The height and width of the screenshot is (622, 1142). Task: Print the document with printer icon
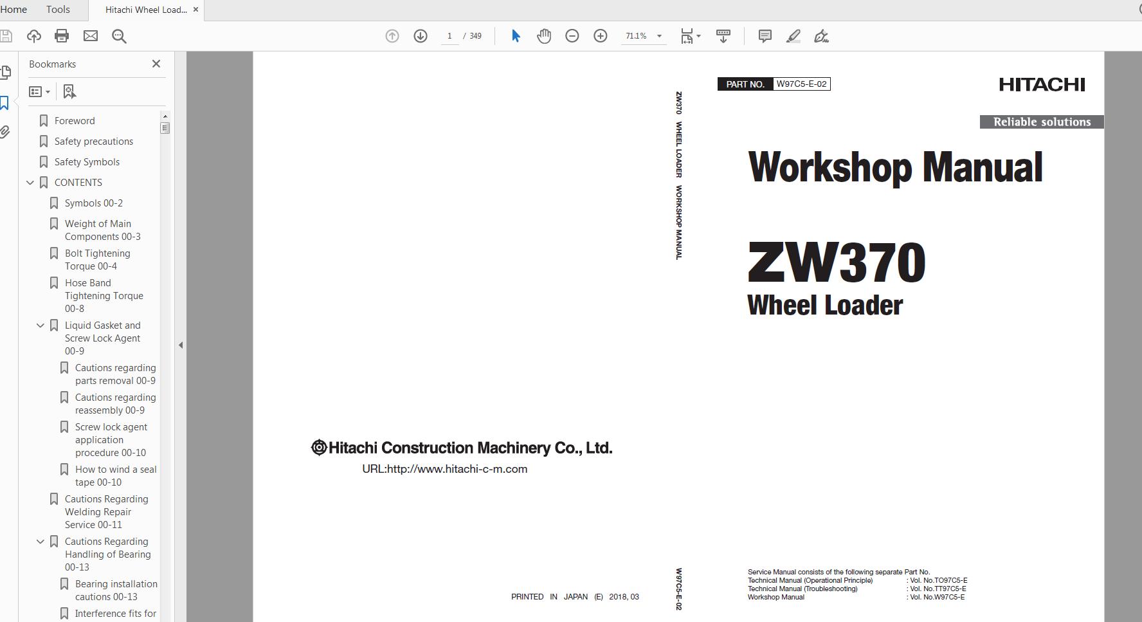click(62, 36)
